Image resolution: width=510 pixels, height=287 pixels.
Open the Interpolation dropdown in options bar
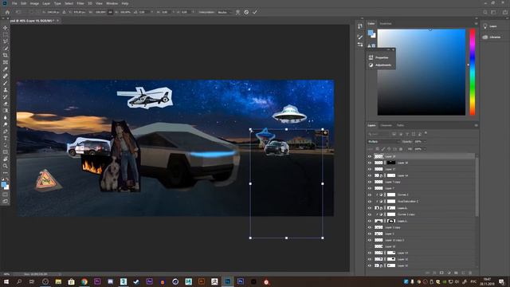tap(224, 12)
